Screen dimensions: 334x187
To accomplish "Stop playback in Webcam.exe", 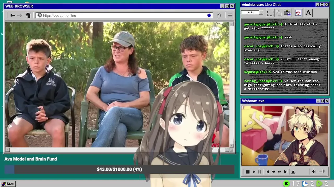I will tap(248, 172).
